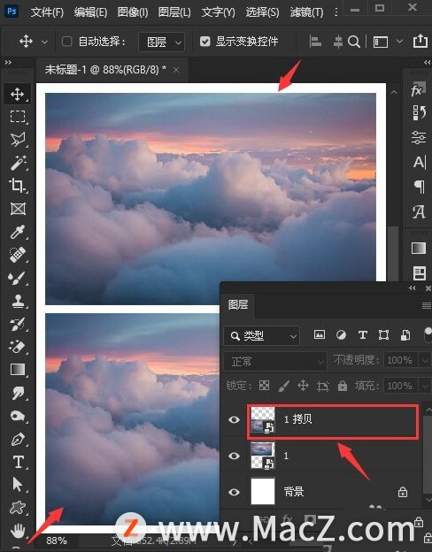Click the align left edges icon
The height and width of the screenshot is (552, 432).
click(x=315, y=42)
